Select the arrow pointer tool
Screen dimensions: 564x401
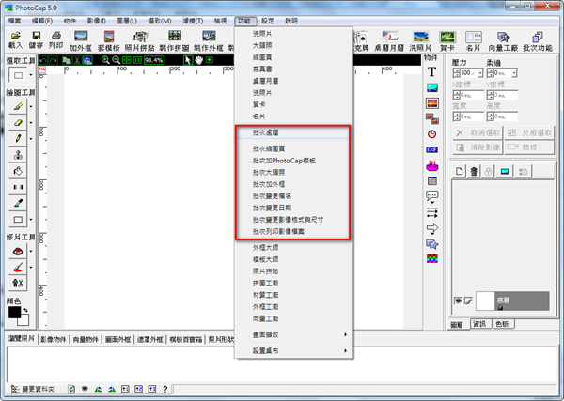[187, 60]
